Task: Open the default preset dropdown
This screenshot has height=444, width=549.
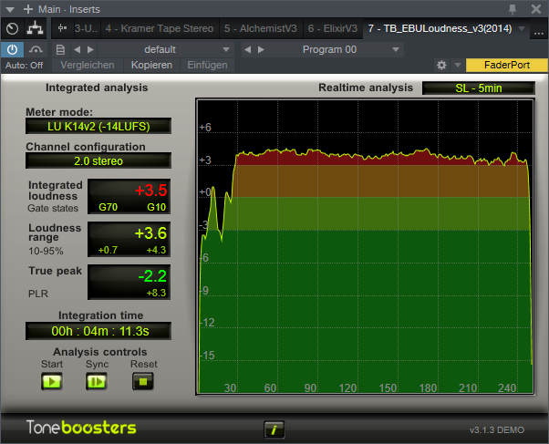Action: tap(166, 49)
